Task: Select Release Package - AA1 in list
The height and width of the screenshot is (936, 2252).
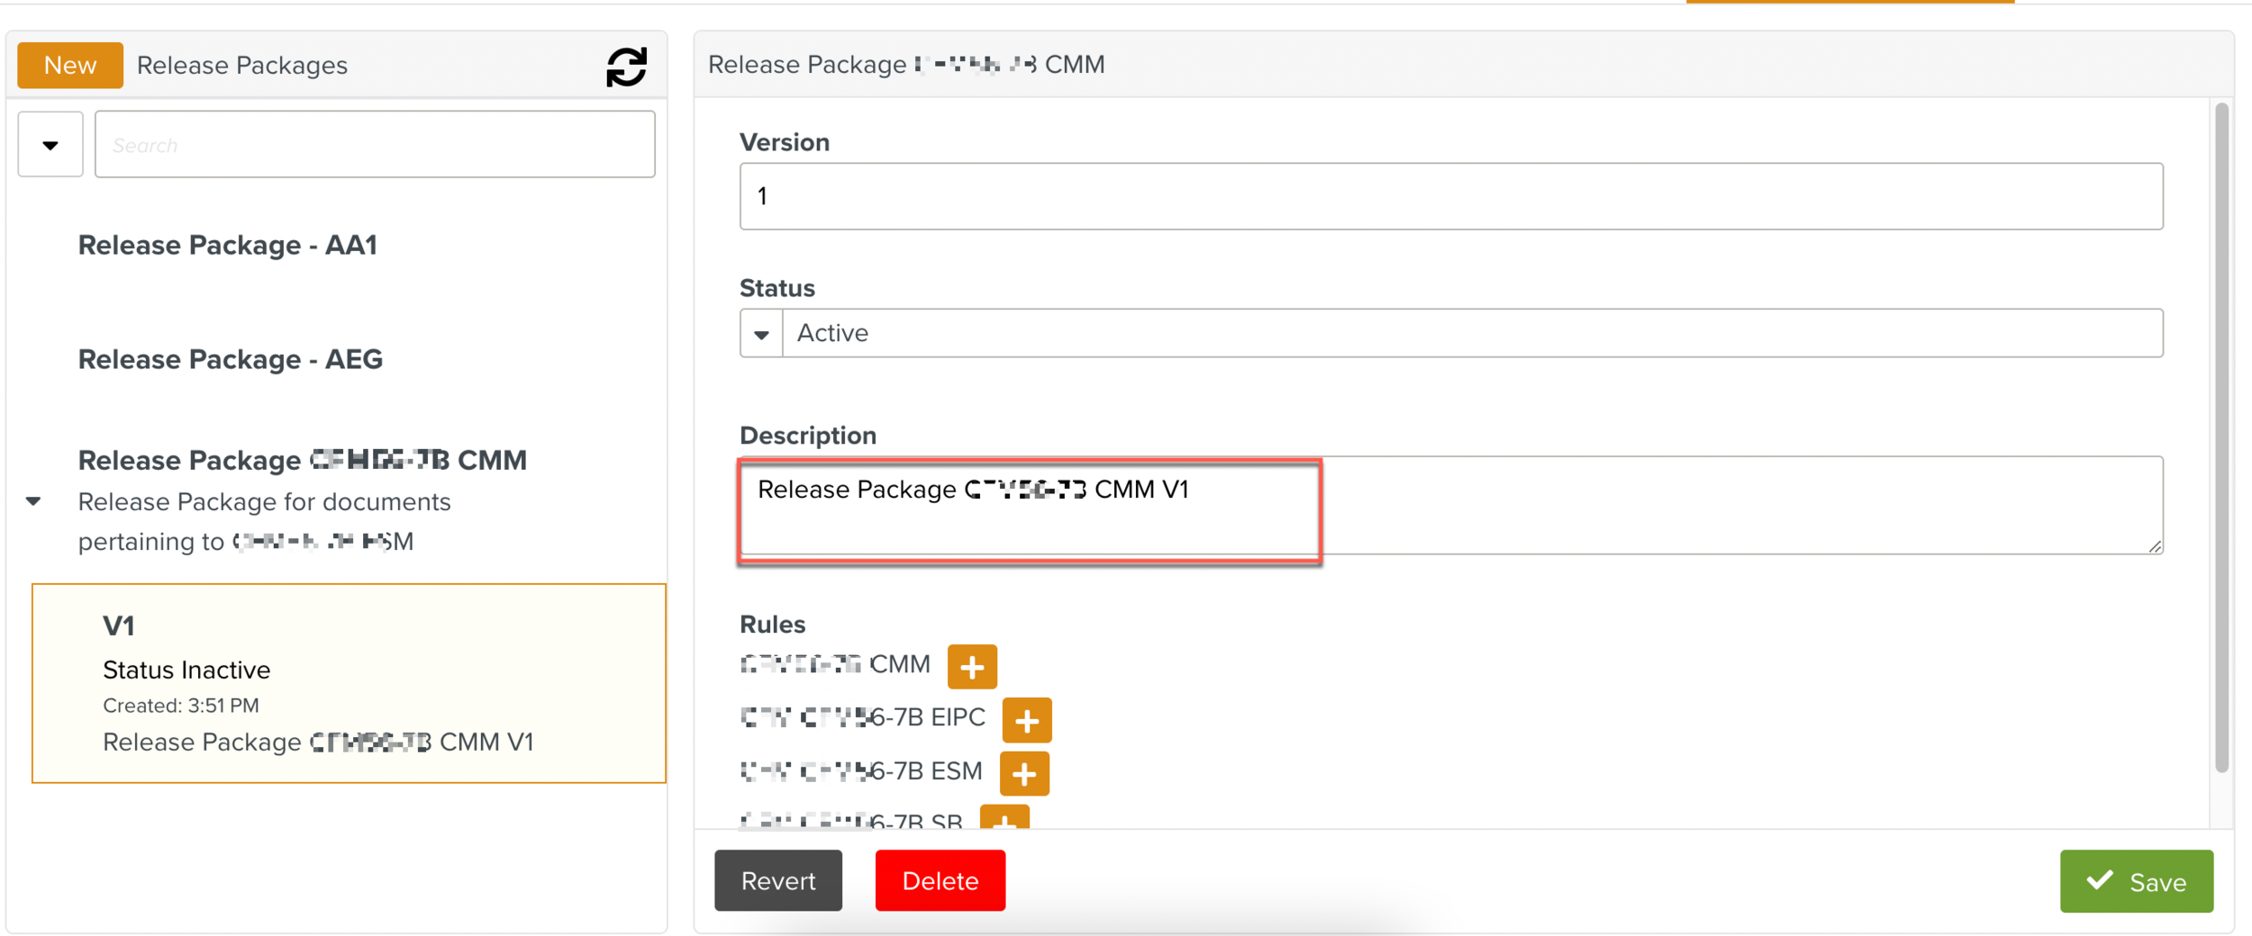Action: 227,245
